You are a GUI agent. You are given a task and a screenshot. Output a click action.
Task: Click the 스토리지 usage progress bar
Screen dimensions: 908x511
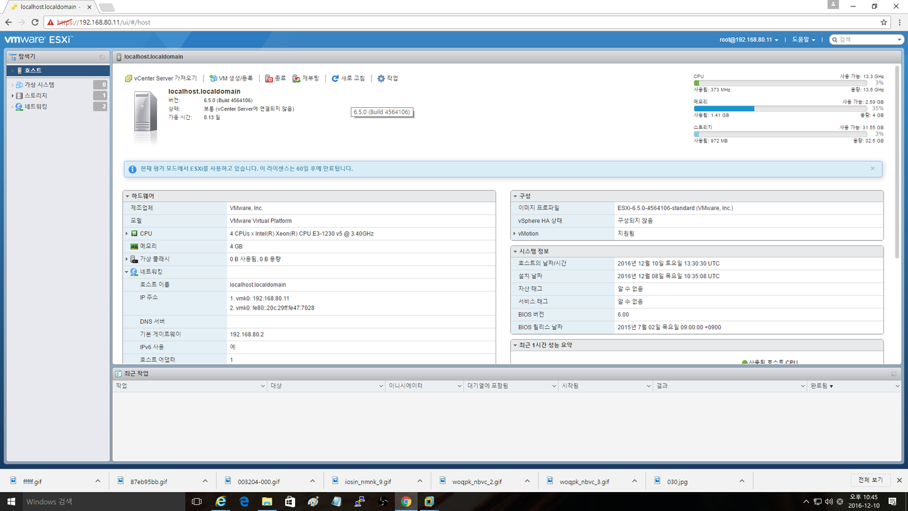point(780,134)
